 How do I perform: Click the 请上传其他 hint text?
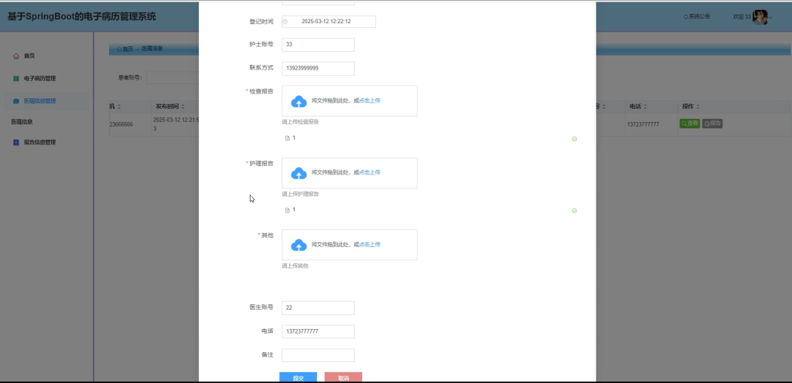295,266
